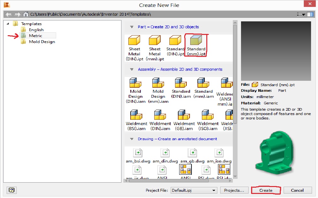The width and height of the screenshot is (318, 198).
Task: Go back with the left arrow icon
Action: click(x=9, y=14)
